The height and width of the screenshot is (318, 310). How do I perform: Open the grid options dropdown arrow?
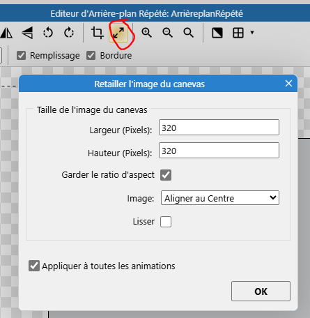point(252,32)
